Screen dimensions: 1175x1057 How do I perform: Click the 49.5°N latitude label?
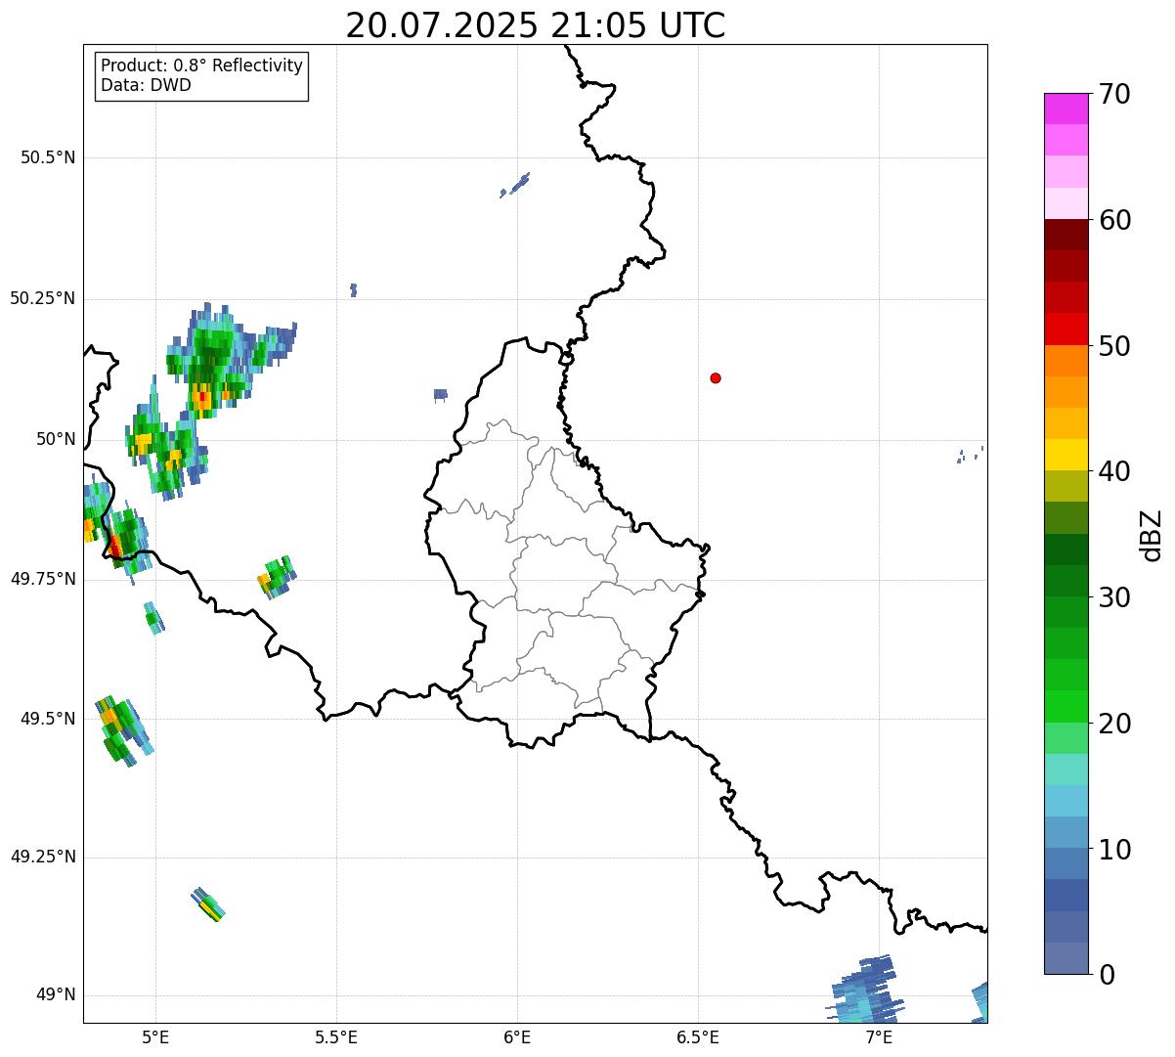click(48, 719)
